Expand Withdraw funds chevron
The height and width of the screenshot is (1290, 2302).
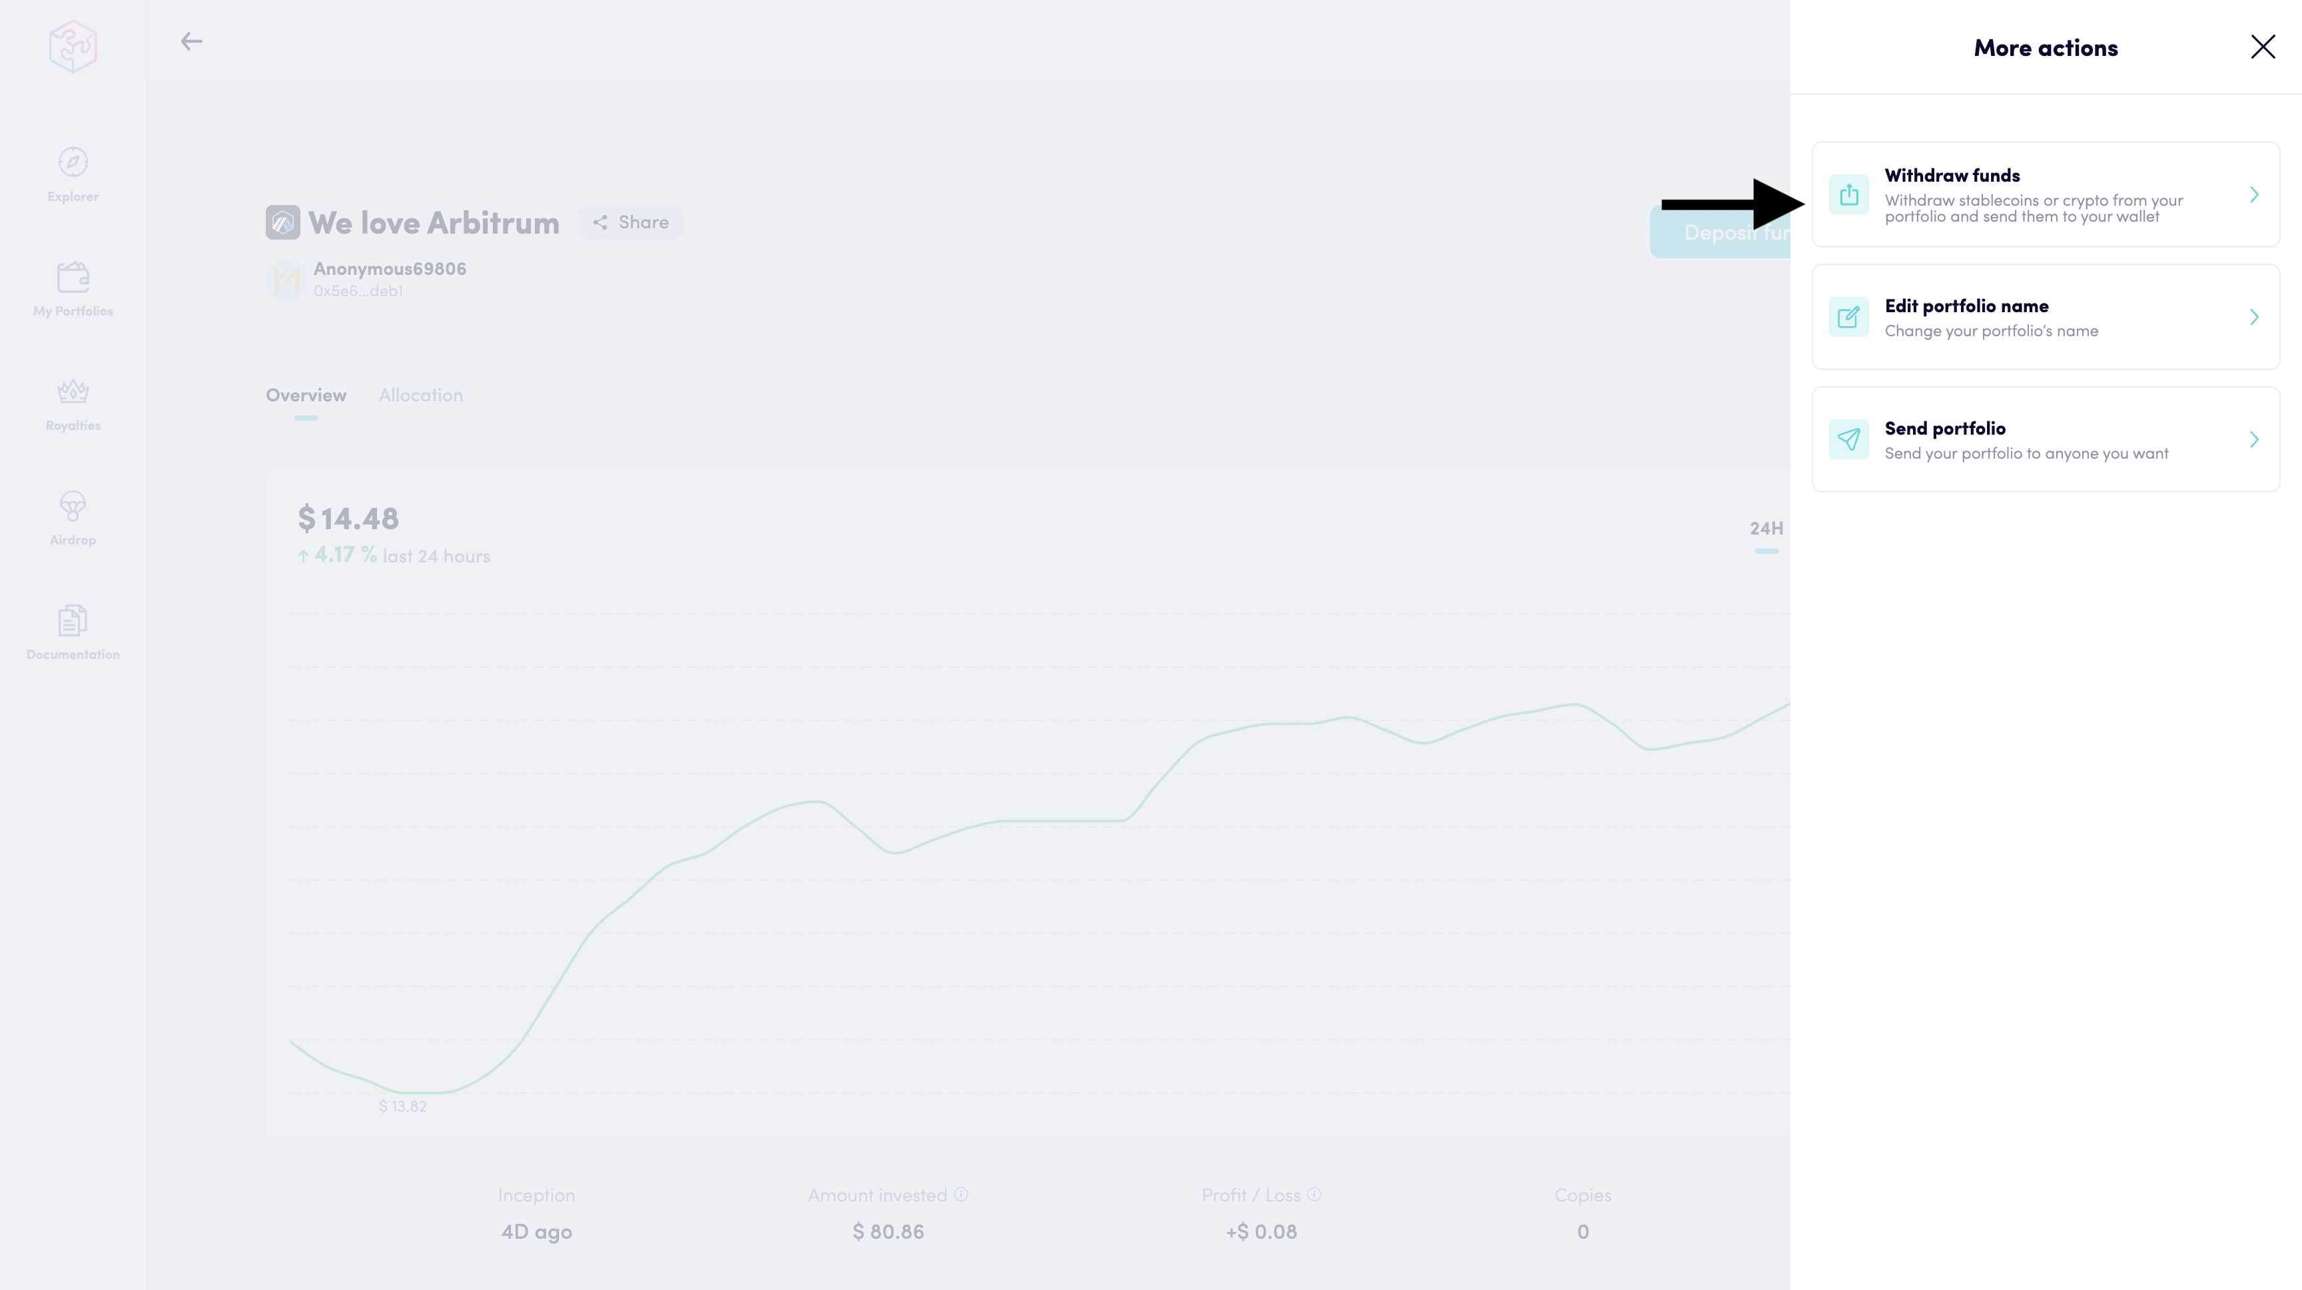click(2254, 194)
